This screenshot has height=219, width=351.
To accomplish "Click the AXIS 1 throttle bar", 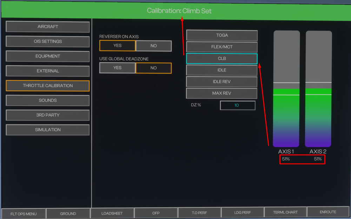I will (x=286, y=88).
